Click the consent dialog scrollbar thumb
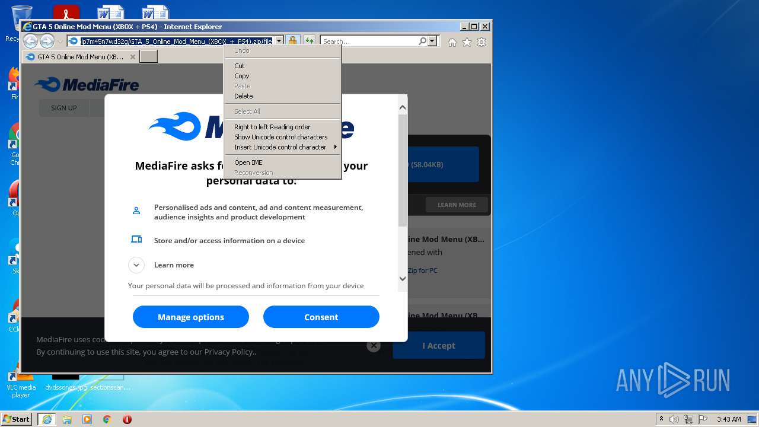Screen dimensions: 759x427 tap(403, 171)
